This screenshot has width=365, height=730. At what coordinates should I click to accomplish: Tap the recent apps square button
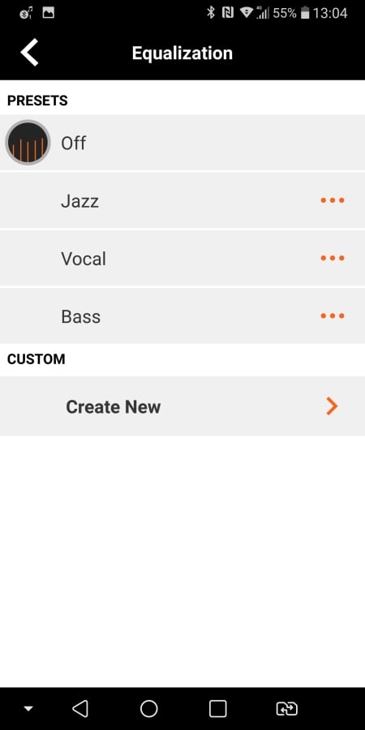(x=218, y=709)
